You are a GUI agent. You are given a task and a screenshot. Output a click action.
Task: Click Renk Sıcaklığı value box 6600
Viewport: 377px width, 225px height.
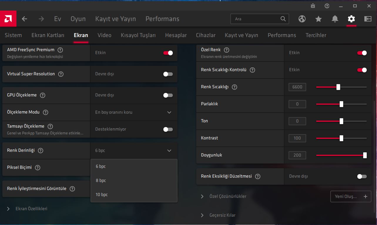click(x=297, y=87)
